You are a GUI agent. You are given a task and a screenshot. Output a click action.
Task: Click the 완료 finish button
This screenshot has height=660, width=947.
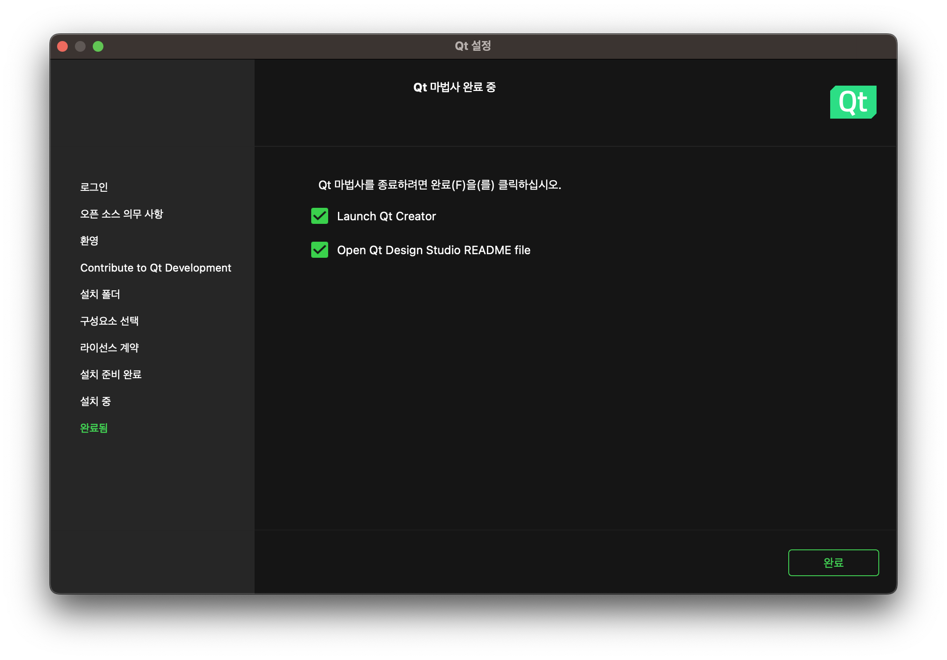pyautogui.click(x=833, y=563)
